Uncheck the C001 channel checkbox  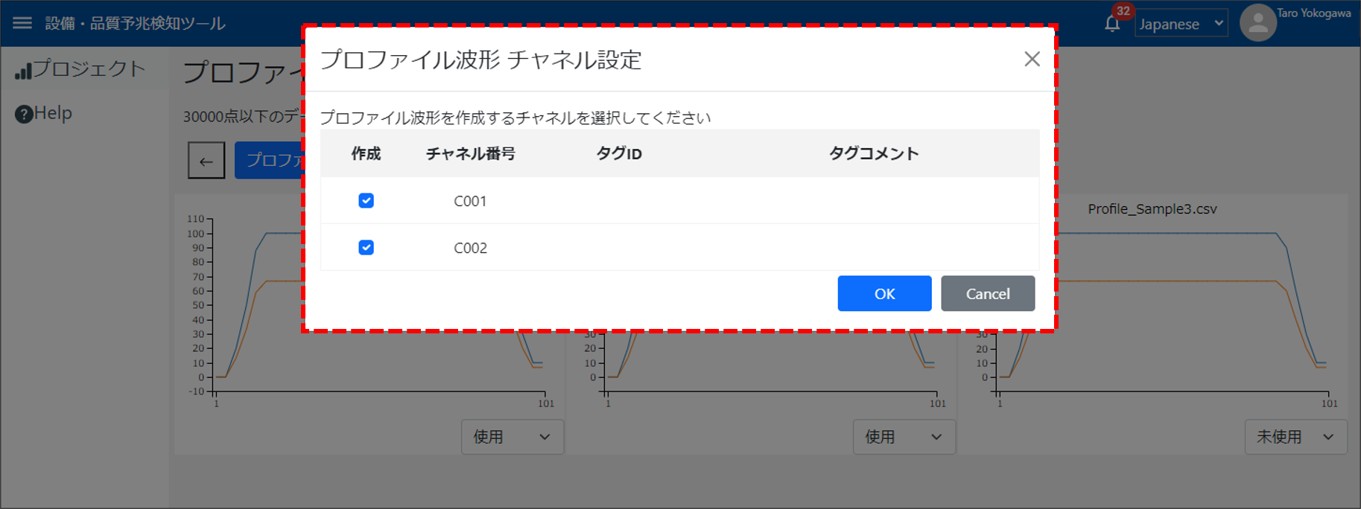pos(366,200)
